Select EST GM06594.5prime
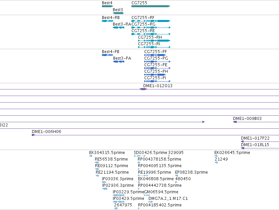This screenshot has width=279, height=210. point(147,195)
